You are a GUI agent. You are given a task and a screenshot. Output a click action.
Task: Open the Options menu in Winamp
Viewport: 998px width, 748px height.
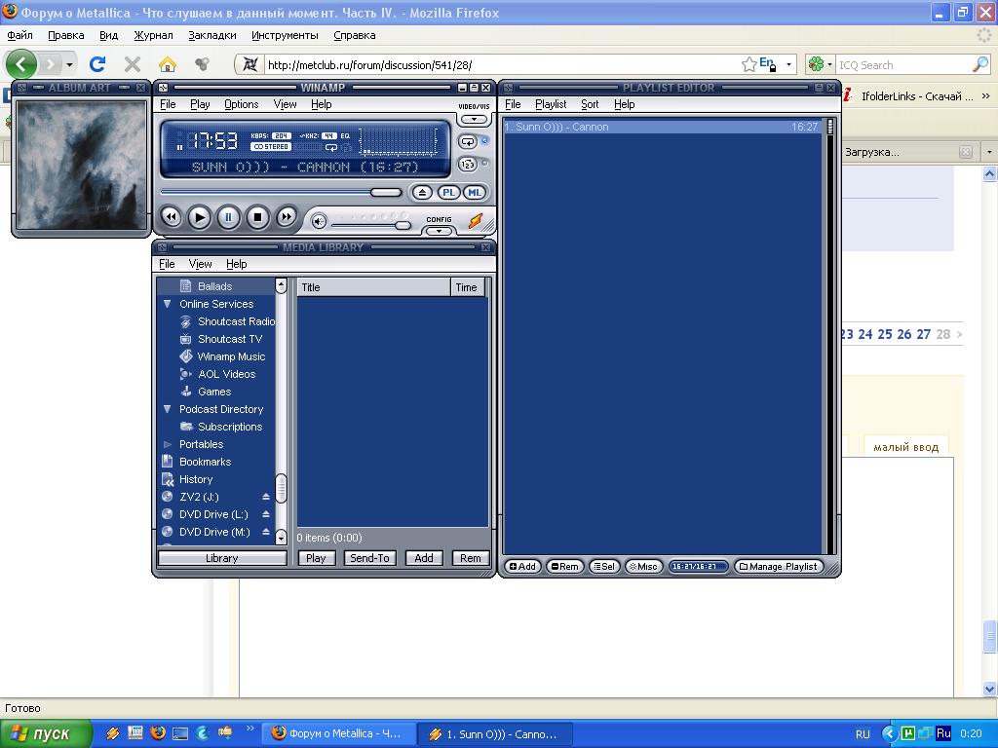(x=241, y=104)
